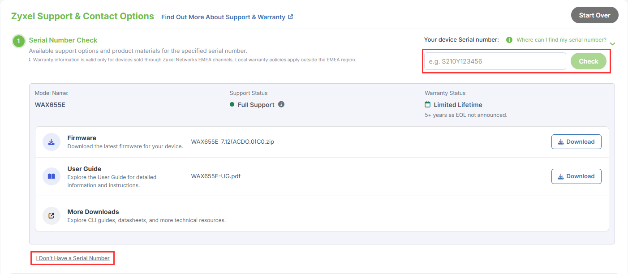The image size is (628, 274).
Task: Click the 5+ years as EOL not announced text
Action: tap(466, 115)
